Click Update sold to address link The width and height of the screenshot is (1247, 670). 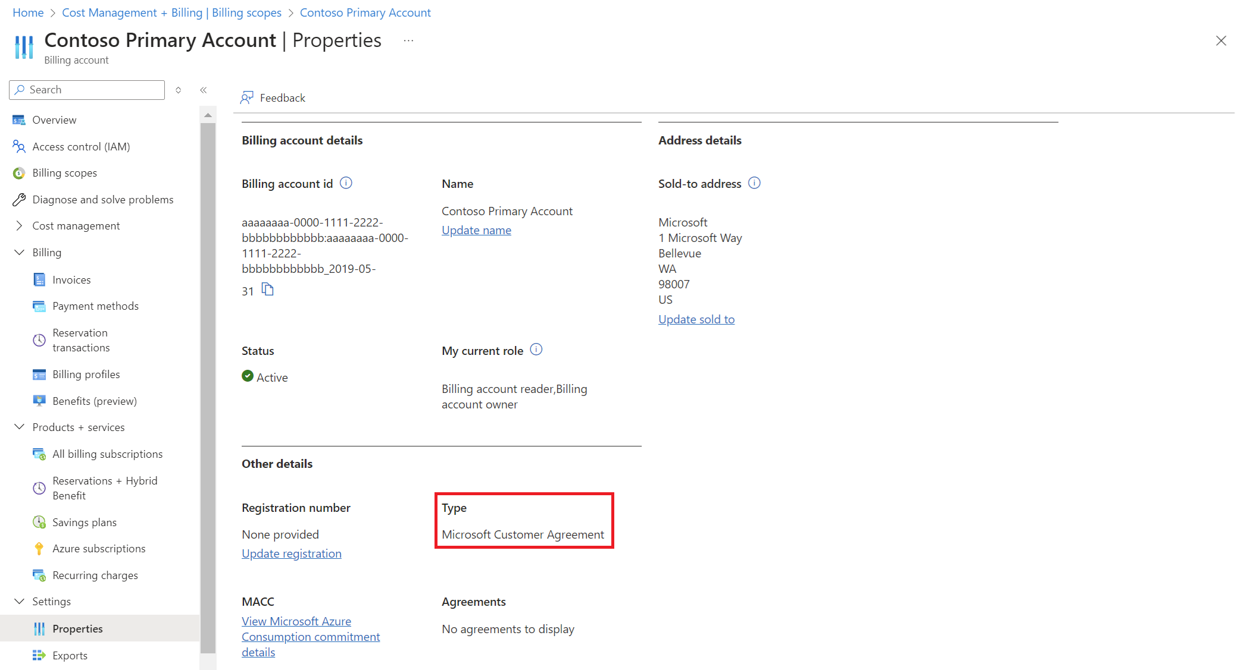695,319
